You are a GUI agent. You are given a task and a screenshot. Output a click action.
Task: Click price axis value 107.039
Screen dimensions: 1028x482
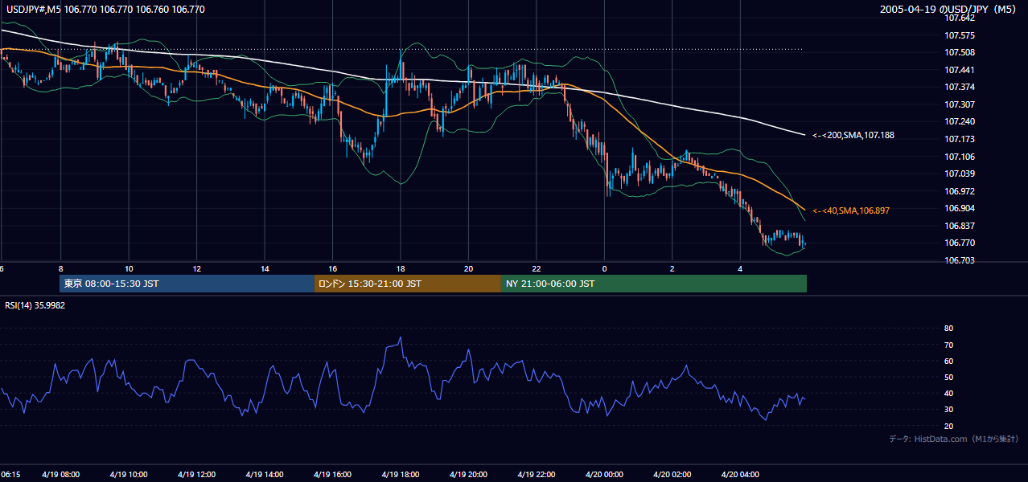[960, 174]
